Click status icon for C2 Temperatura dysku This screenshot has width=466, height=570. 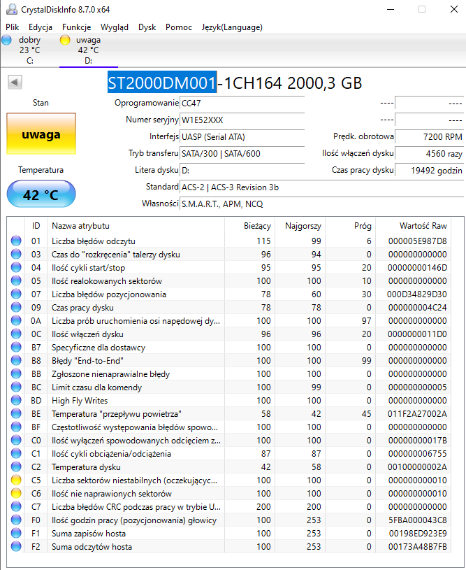click(16, 466)
